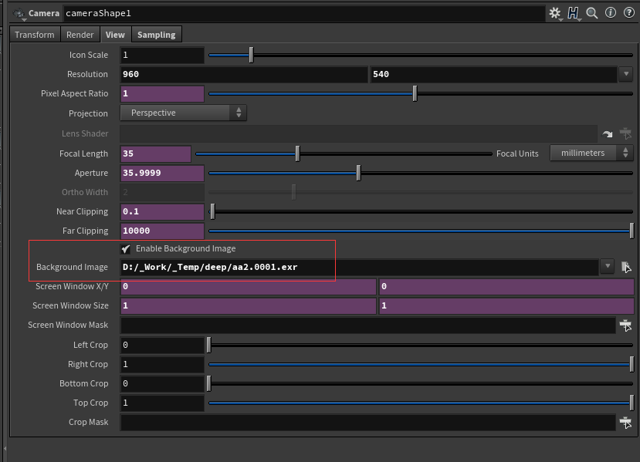Click the camera icon beside cameraShape1
Image resolution: width=640 pixels, height=462 pixels.
[x=19, y=12]
